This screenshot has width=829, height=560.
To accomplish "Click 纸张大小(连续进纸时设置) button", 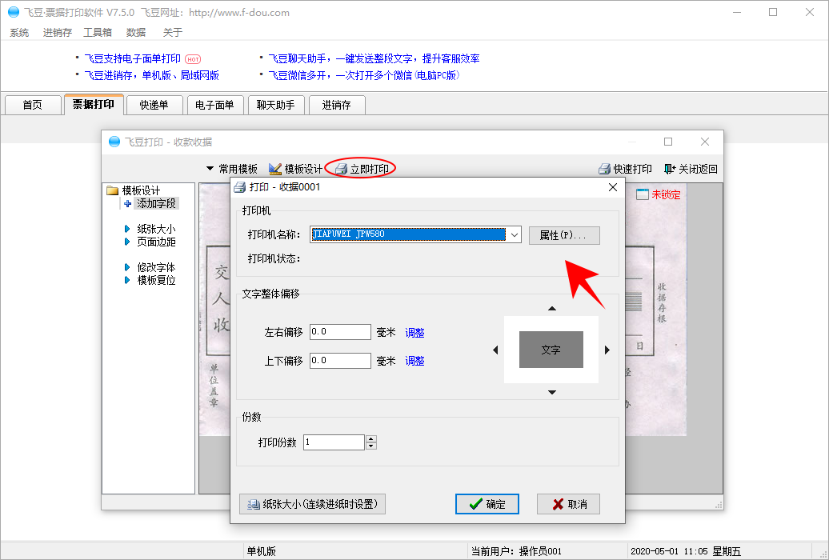I will click(x=313, y=504).
